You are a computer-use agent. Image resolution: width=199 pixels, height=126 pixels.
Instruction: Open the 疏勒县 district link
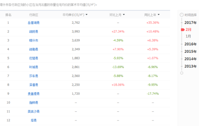tap(33, 49)
